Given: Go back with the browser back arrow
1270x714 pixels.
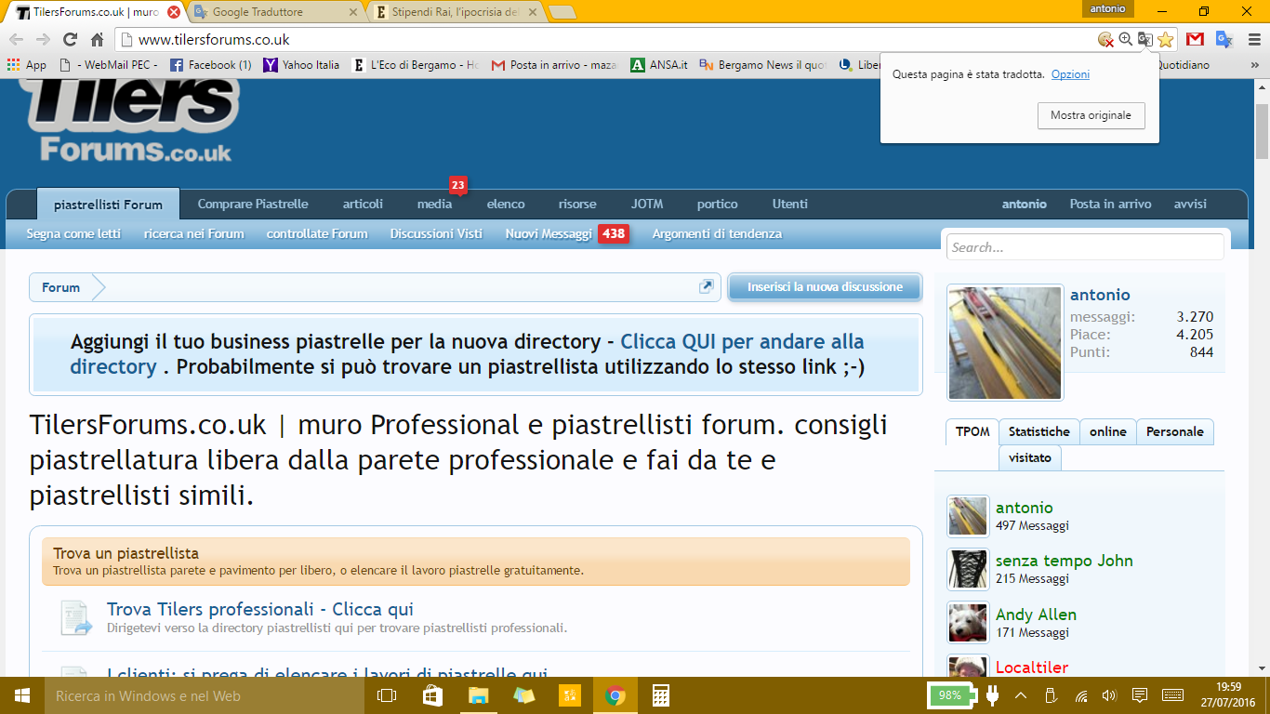Looking at the screenshot, I should (16, 39).
